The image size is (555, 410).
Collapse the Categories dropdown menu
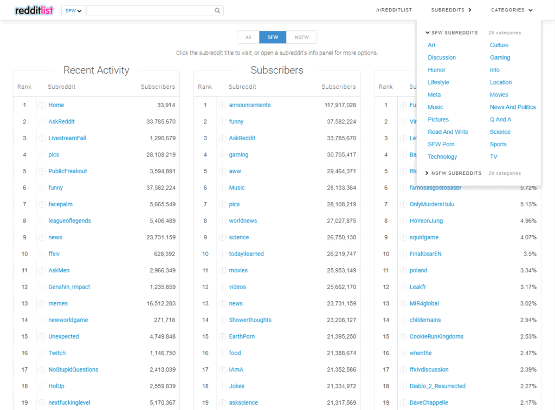(x=512, y=10)
